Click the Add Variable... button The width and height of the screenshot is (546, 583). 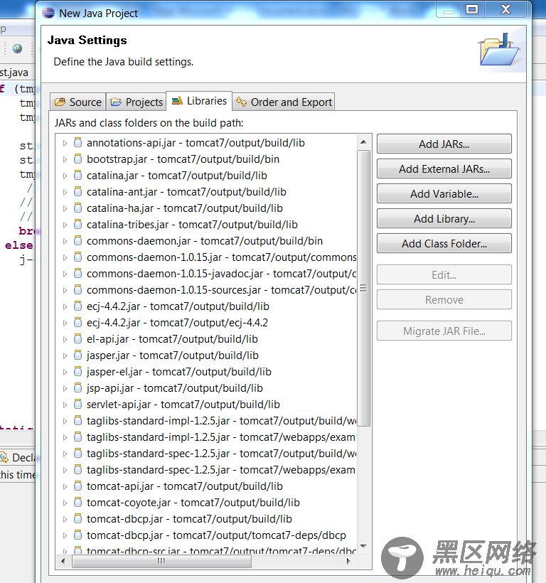tap(444, 193)
